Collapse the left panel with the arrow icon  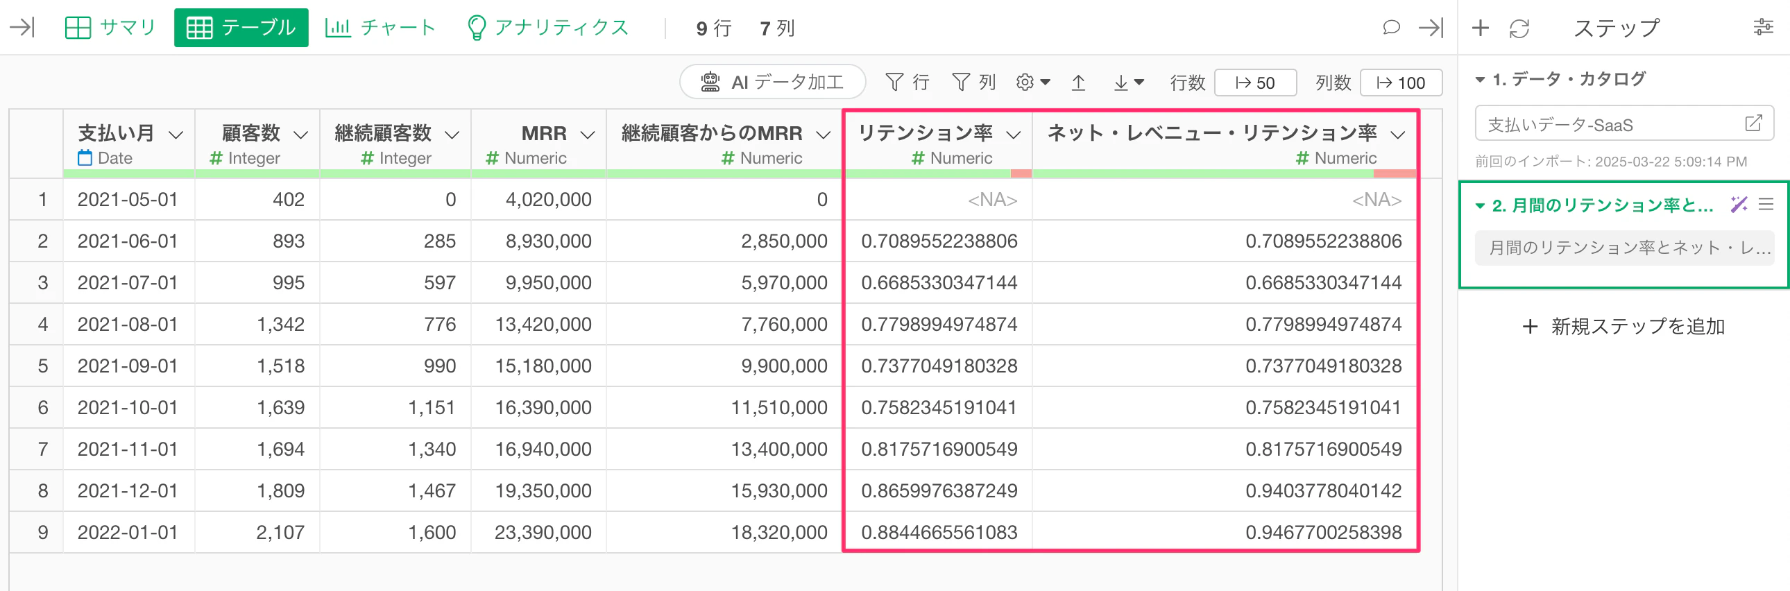pos(22,28)
